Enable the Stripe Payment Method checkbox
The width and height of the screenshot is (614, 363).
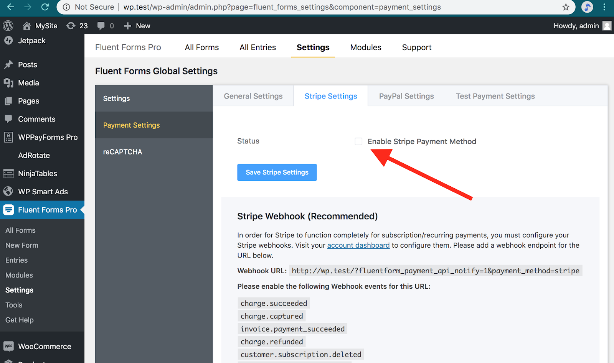point(358,141)
